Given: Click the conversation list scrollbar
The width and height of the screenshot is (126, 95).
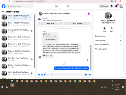Looking at the screenshot, I should (x=35, y=41).
